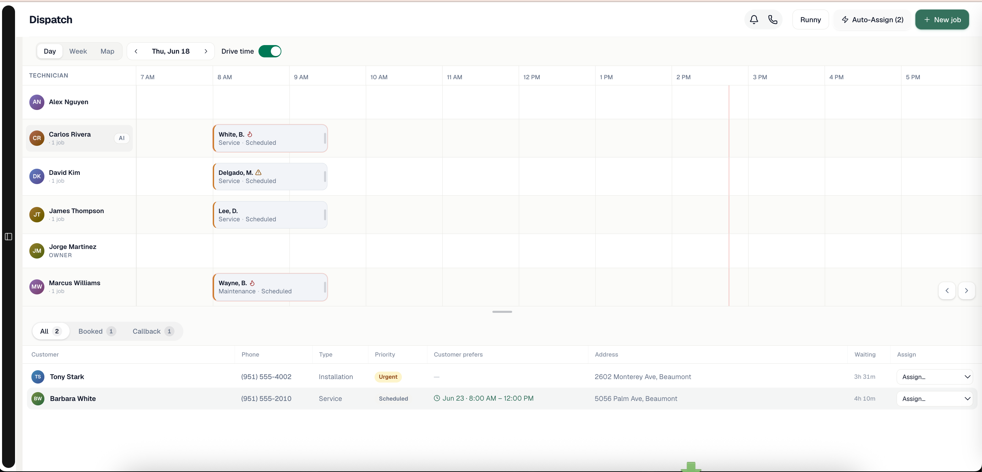Switch to Week view

point(78,51)
